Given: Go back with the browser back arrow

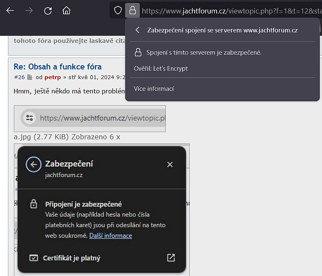Looking at the screenshot, I should pos(10,11).
